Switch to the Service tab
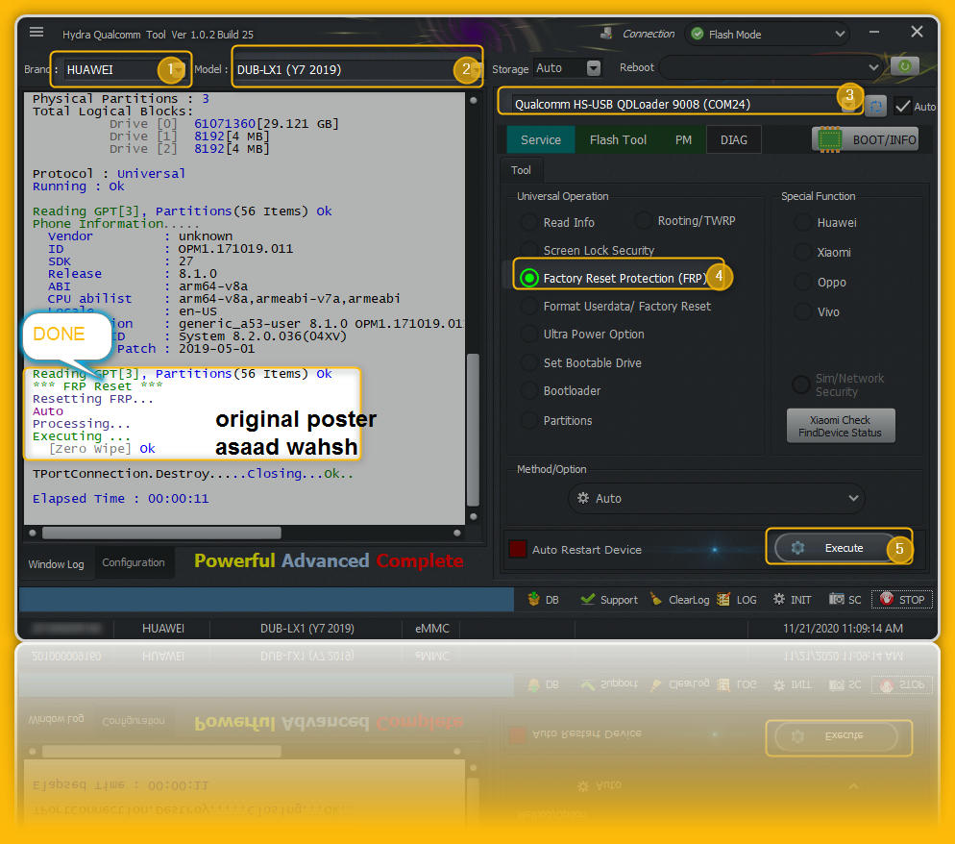 (541, 139)
